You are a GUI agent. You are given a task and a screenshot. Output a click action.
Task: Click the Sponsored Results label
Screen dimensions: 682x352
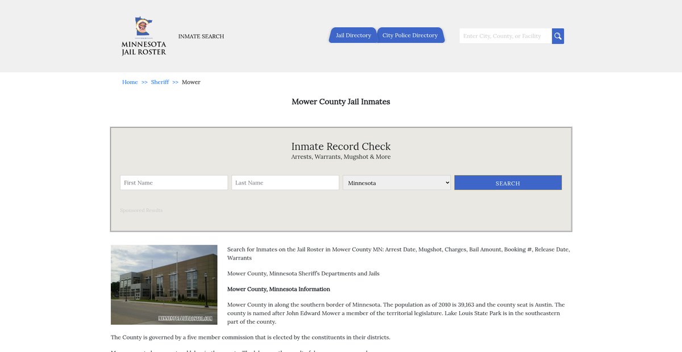pyautogui.click(x=141, y=211)
